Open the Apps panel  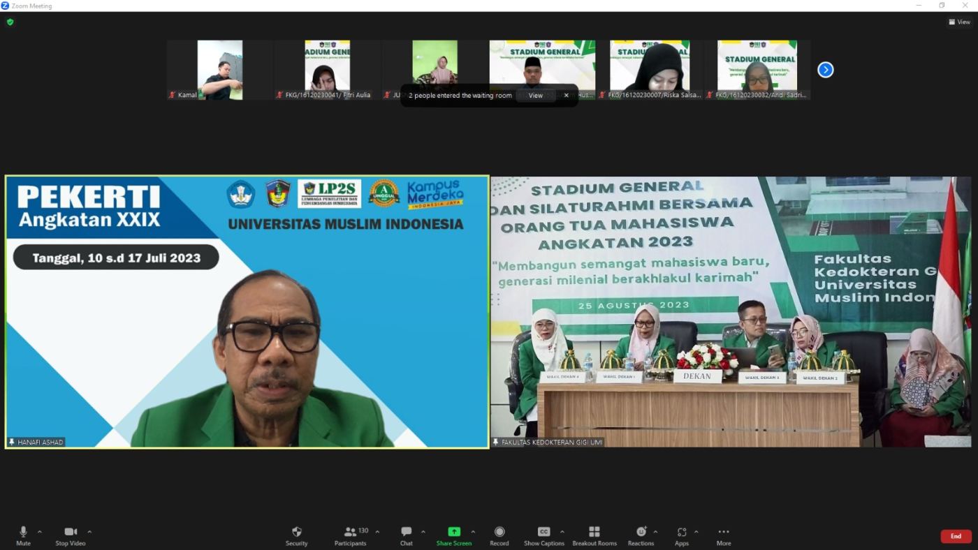pyautogui.click(x=682, y=536)
